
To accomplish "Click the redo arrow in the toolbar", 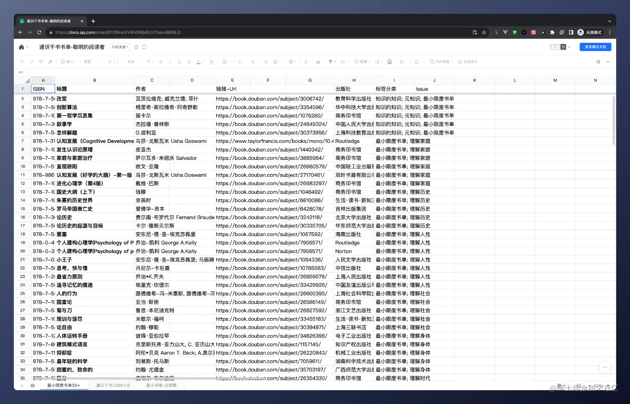I will pyautogui.click(x=32, y=62).
